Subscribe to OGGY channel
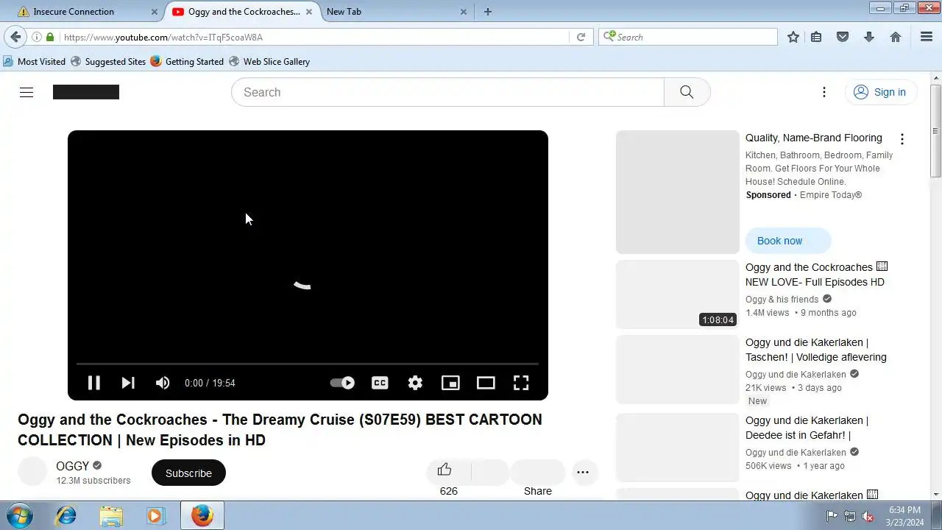This screenshot has width=942, height=530. (x=188, y=473)
